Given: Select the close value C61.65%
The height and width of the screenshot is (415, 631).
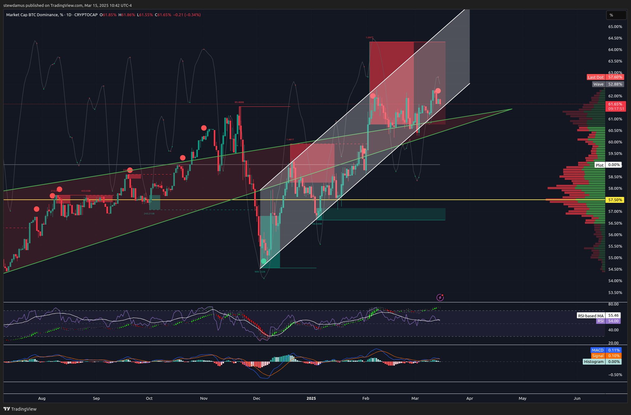Looking at the screenshot, I should 163,15.
